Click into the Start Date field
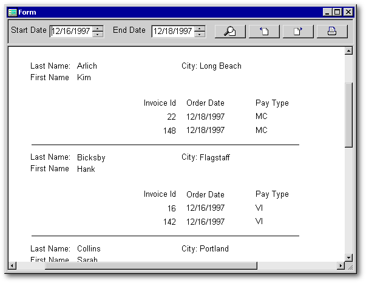This screenshot has height=283, width=366. (71, 31)
